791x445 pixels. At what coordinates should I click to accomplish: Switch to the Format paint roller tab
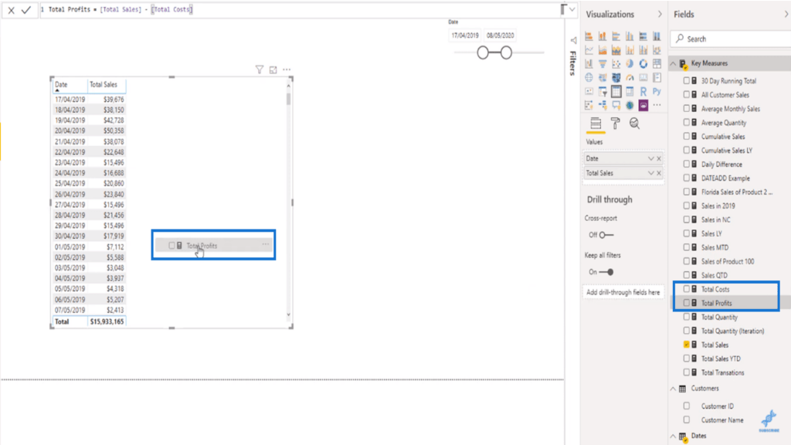click(x=616, y=124)
